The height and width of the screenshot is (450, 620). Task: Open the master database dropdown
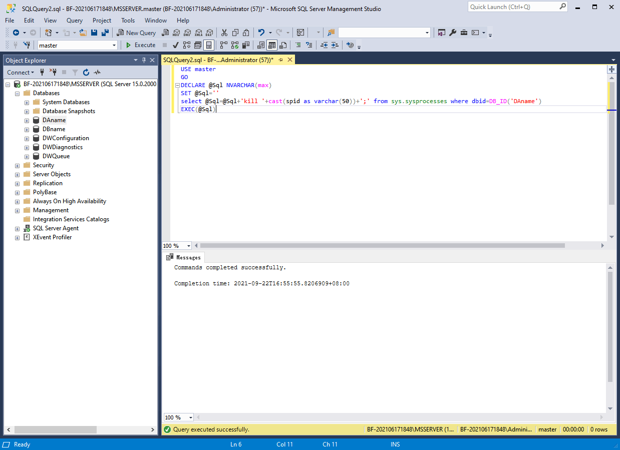114,45
